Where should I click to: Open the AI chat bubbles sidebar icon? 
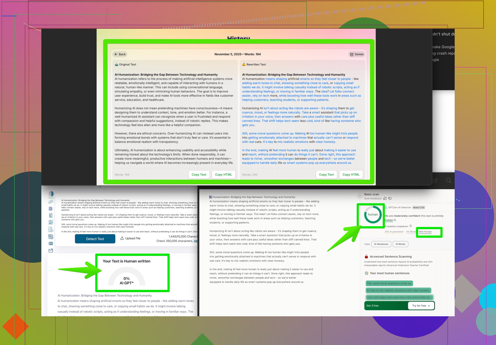coord(51,202)
